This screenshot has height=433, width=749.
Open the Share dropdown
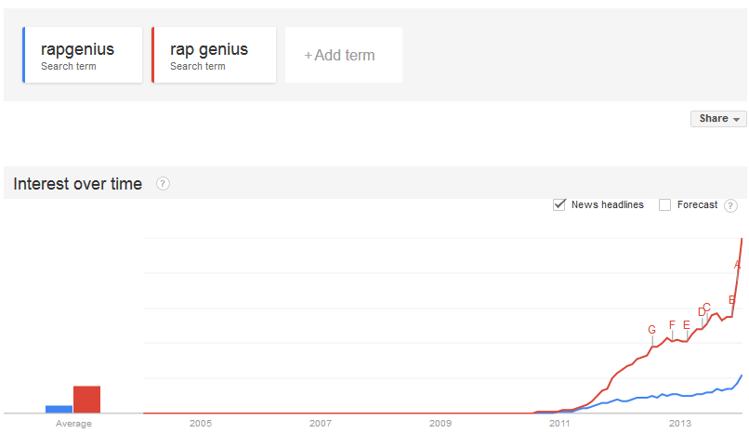coord(719,119)
